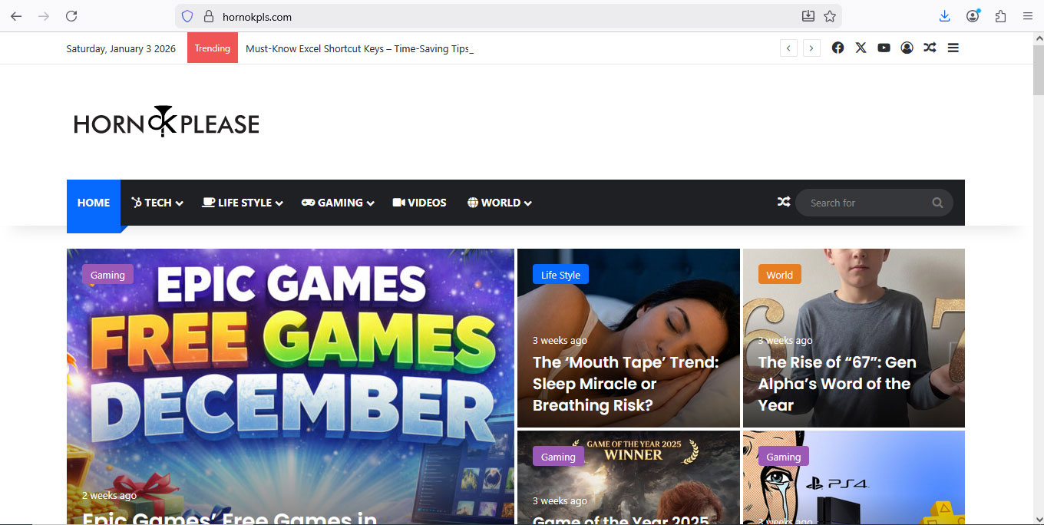Open the top bar sidebar hamburger menu
Viewport: 1044px width, 525px height.
[953, 48]
